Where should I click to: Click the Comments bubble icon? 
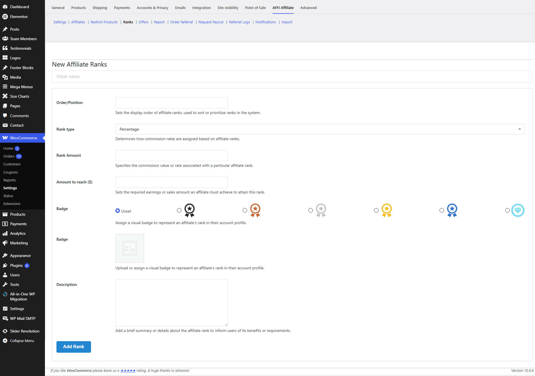coord(5,116)
